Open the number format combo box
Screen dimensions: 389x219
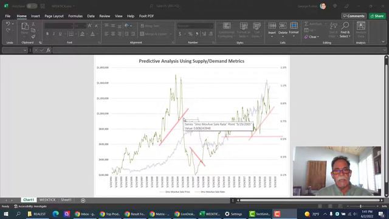(x=195, y=26)
